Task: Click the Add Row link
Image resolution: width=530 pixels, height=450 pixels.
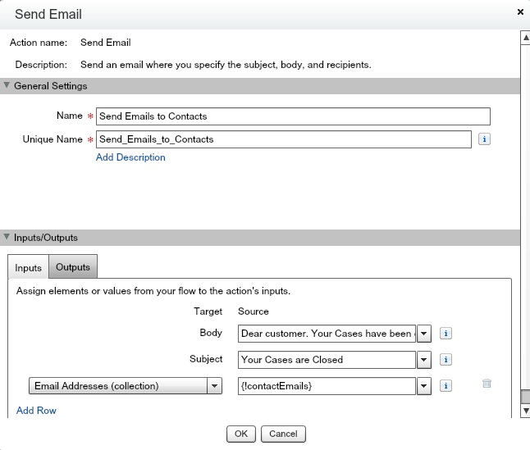Action: tap(36, 410)
